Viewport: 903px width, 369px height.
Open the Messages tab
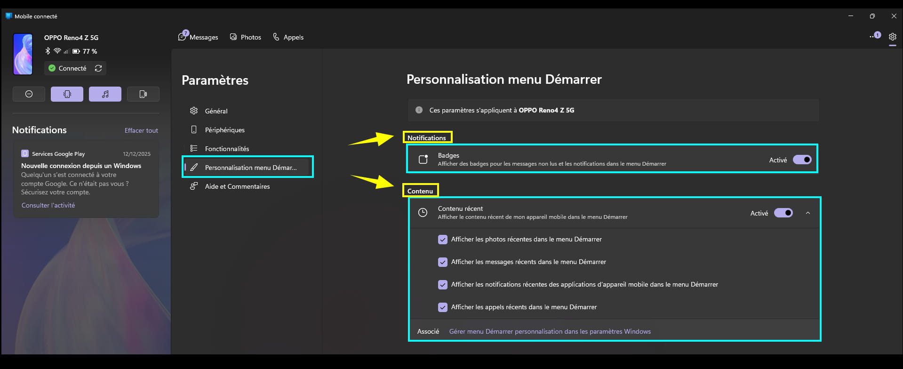click(x=198, y=37)
